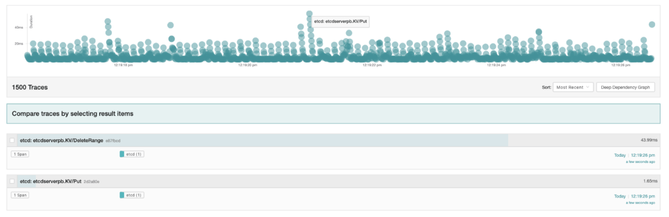Click trace ID e87fbcd
The width and height of the screenshot is (669, 217).
click(113, 141)
